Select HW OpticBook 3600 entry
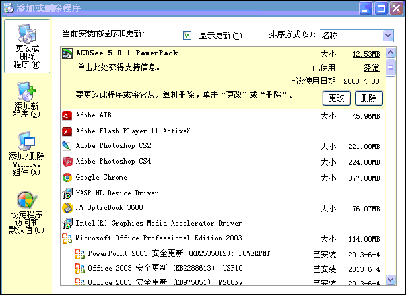The height and width of the screenshot is (295, 406). 223,208
